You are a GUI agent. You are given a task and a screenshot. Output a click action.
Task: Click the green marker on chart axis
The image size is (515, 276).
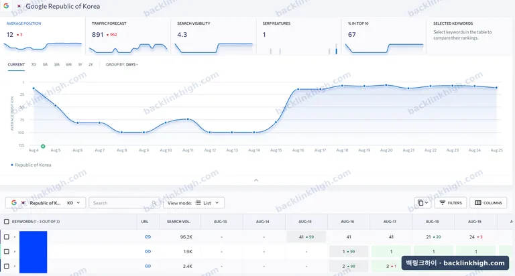click(x=43, y=146)
